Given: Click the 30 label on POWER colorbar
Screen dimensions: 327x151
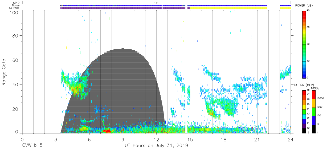Looking at the screenshot, I should pyautogui.click(x=308, y=27).
